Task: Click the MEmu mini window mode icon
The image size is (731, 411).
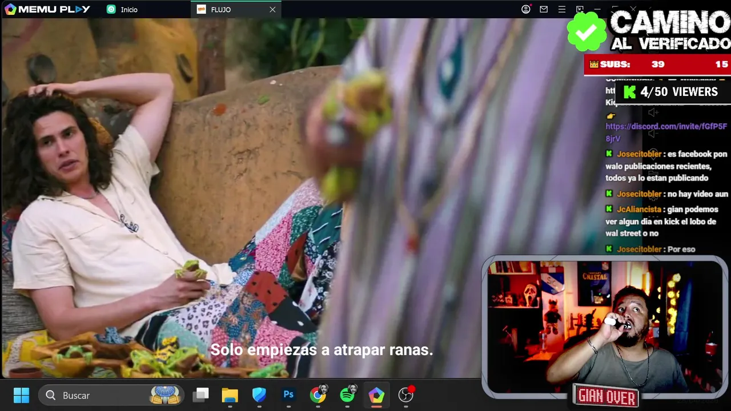Action: pyautogui.click(x=579, y=9)
